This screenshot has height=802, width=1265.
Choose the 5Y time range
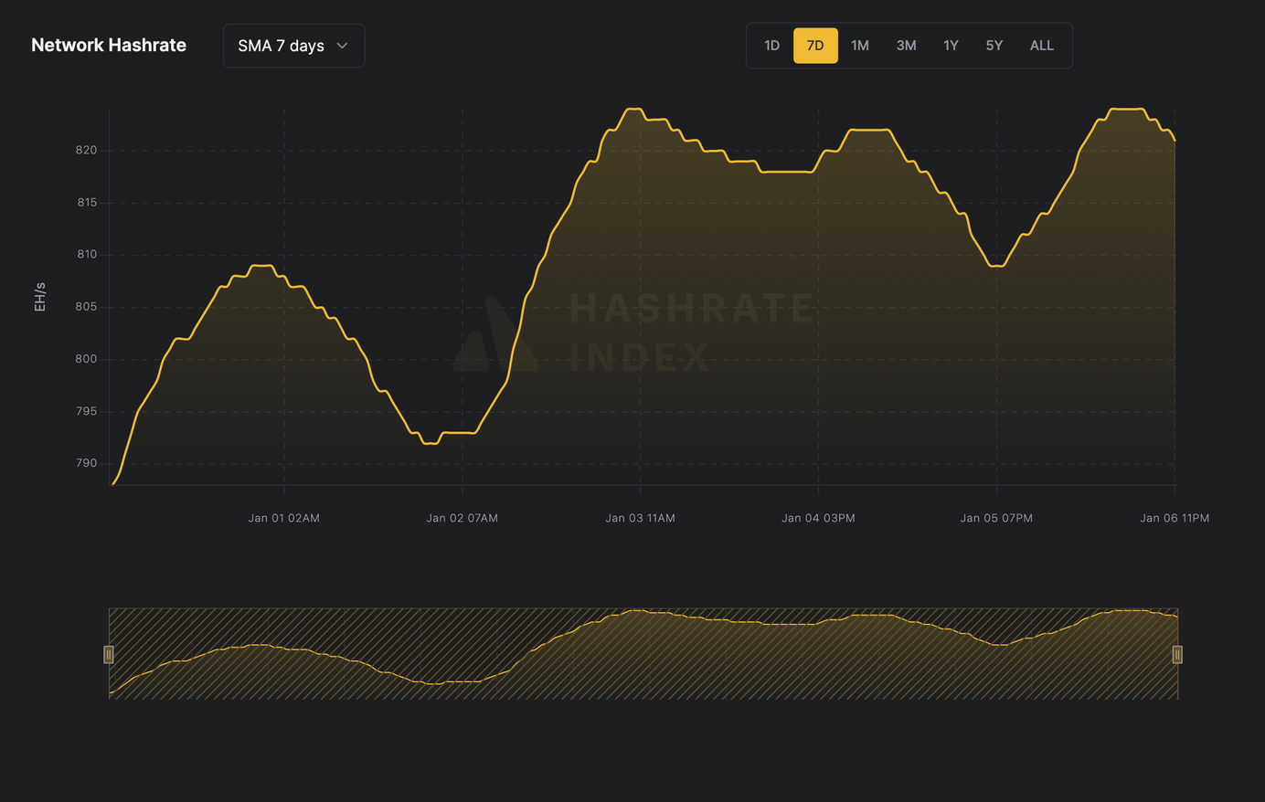coord(994,46)
